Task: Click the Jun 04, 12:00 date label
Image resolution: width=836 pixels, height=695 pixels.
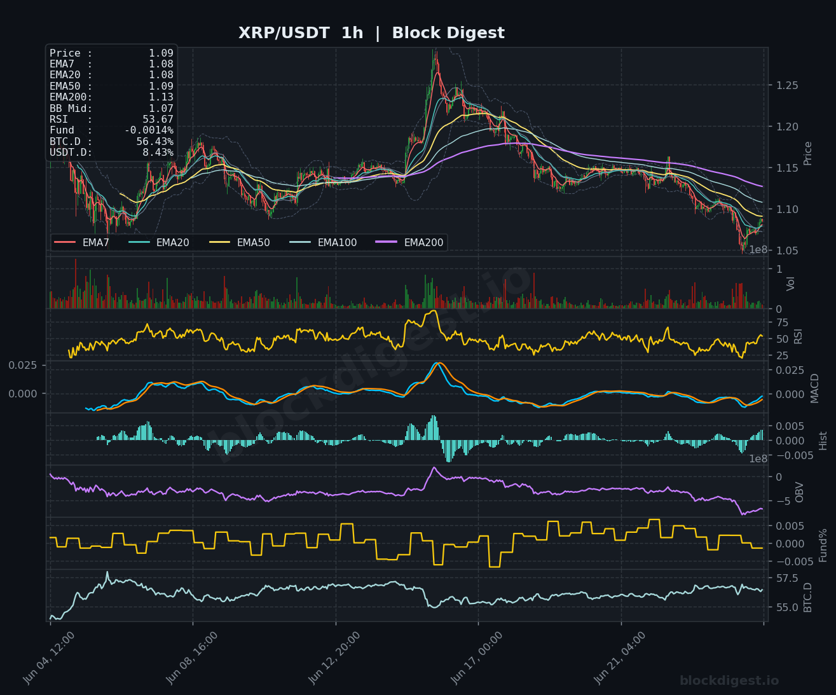Action: 49,657
